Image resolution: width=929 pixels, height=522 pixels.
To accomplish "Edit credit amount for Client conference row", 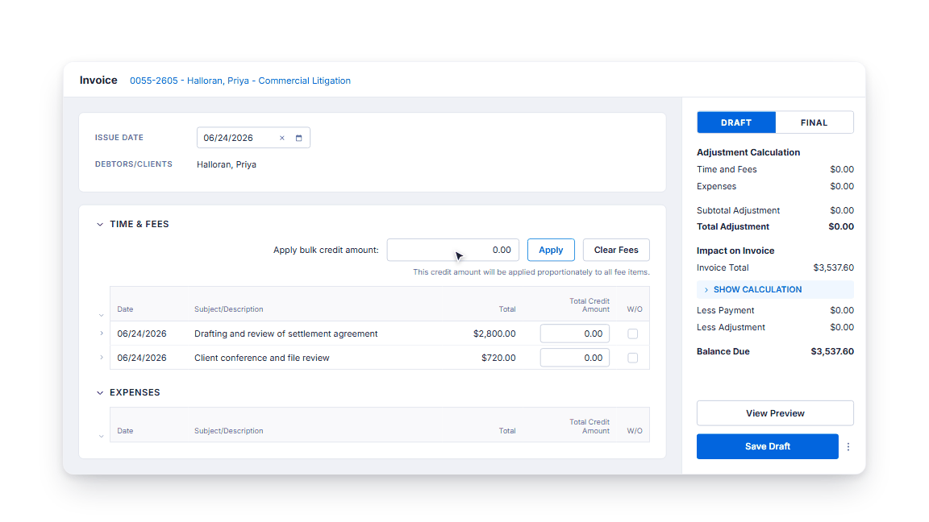I will (575, 358).
